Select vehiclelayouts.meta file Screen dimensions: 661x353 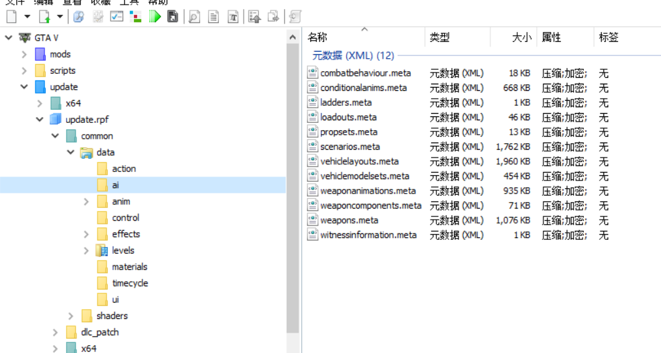pos(360,161)
